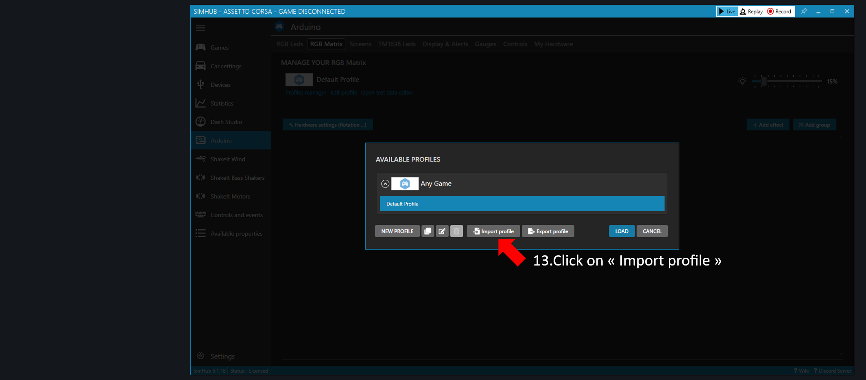Click the delete profile trash icon

point(456,231)
